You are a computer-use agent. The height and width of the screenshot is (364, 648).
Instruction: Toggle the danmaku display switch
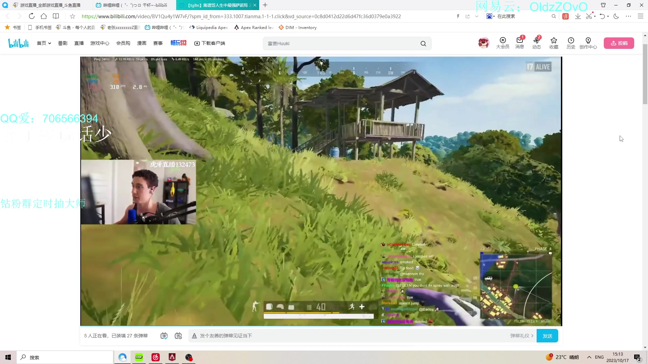tap(164, 336)
